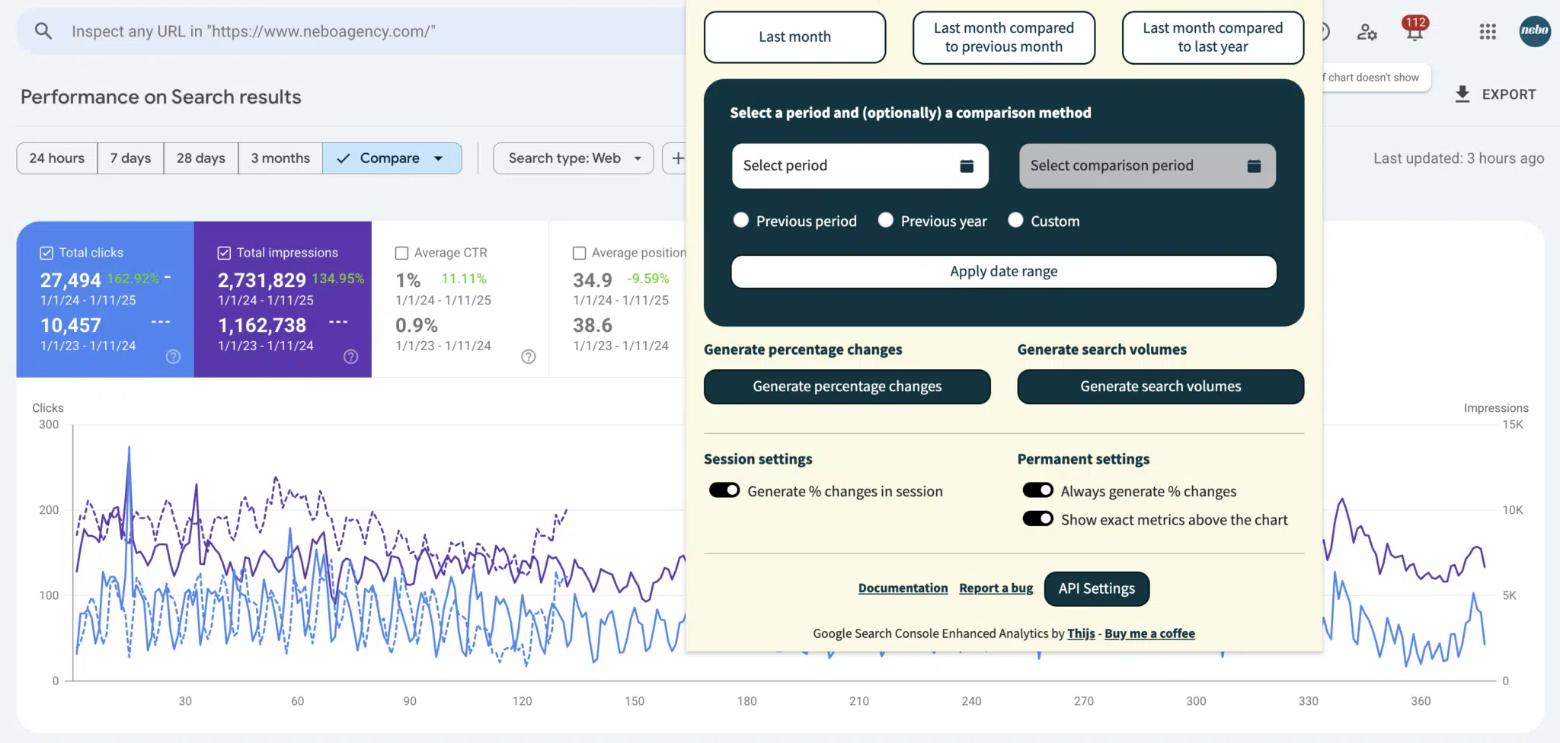Open the user settings gear-person icon

click(1367, 32)
